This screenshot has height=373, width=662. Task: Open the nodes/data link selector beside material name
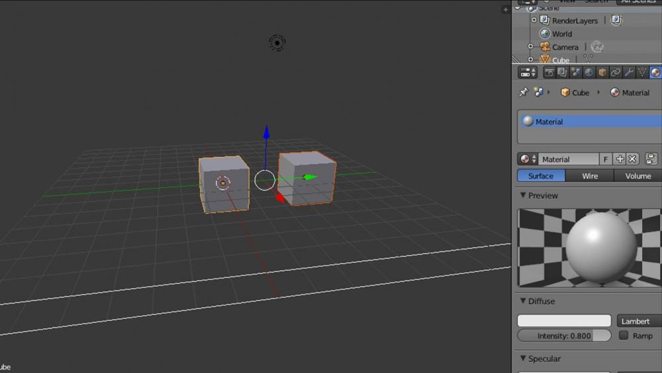pos(651,159)
